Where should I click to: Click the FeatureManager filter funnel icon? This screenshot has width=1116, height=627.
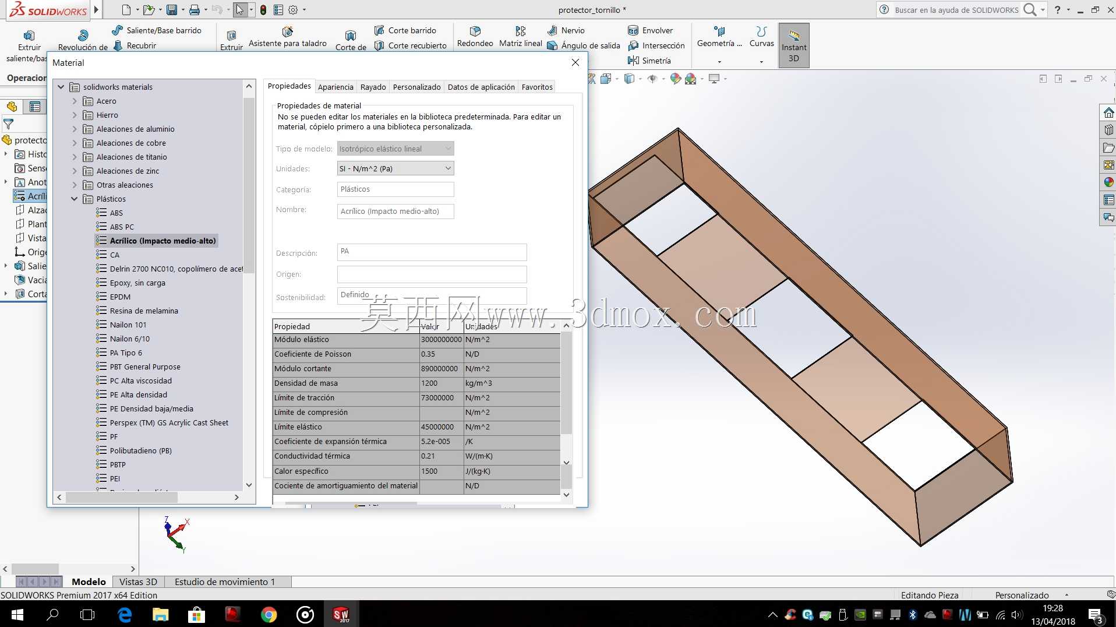point(8,124)
